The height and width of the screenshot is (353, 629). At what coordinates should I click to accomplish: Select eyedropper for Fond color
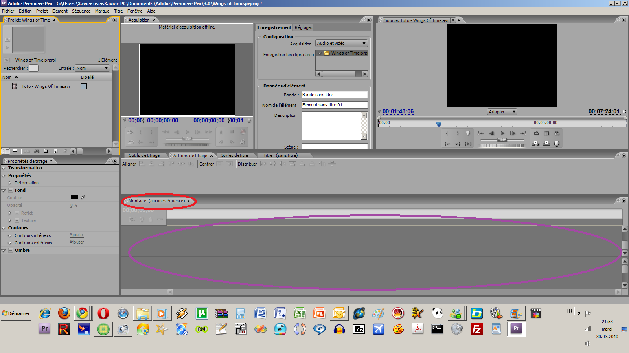pyautogui.click(x=83, y=197)
